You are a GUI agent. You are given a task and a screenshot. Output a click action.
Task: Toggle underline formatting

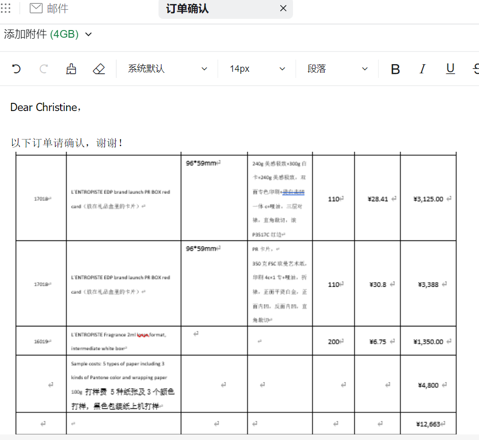click(x=450, y=69)
